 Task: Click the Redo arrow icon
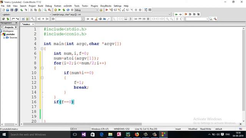pyautogui.click(x=26, y=10)
